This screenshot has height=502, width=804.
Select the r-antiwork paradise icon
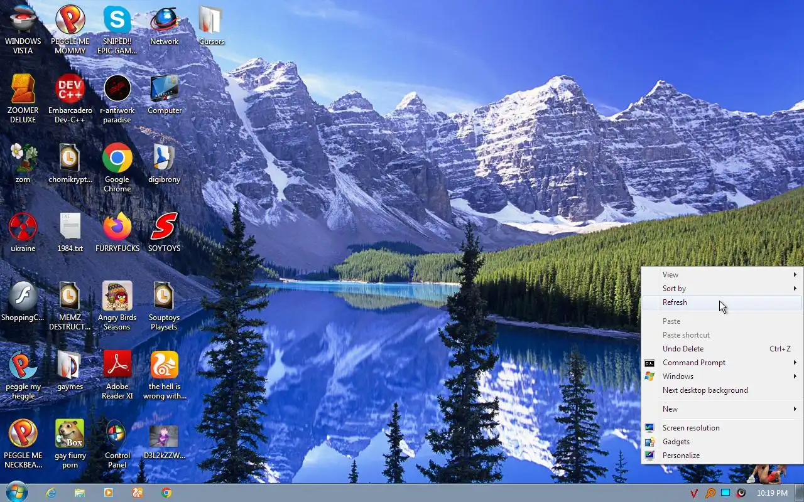(117, 98)
